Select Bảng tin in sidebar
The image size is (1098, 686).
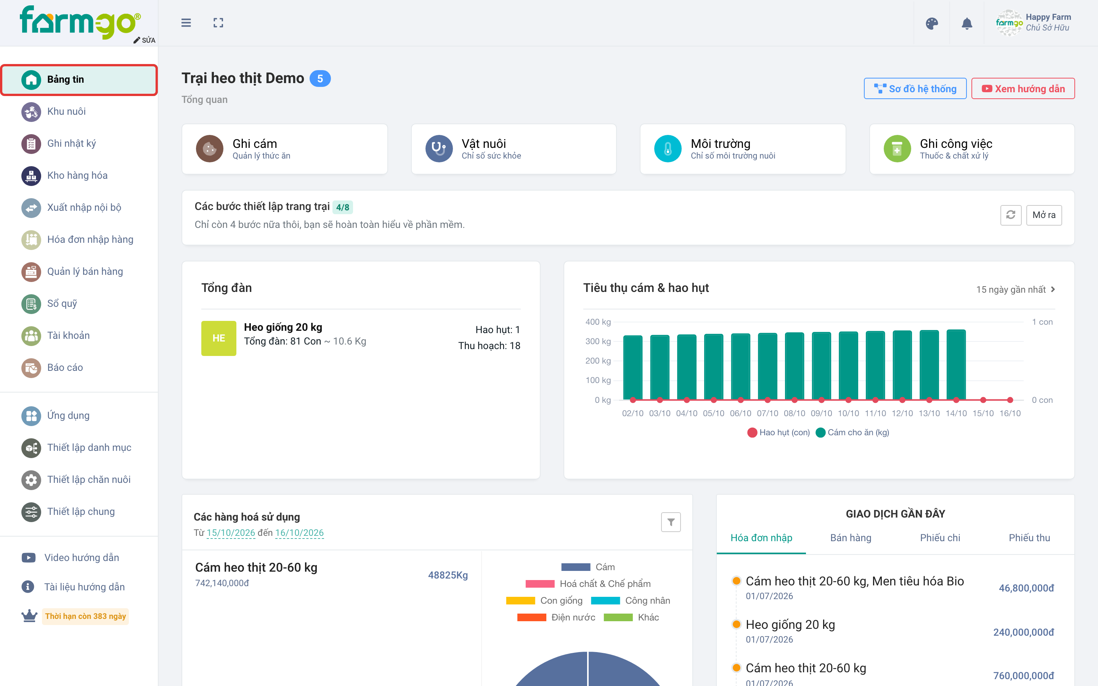coord(79,79)
